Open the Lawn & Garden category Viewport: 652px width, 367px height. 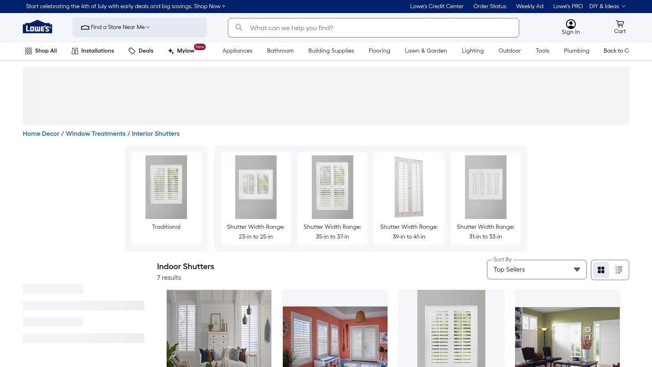[x=426, y=51]
